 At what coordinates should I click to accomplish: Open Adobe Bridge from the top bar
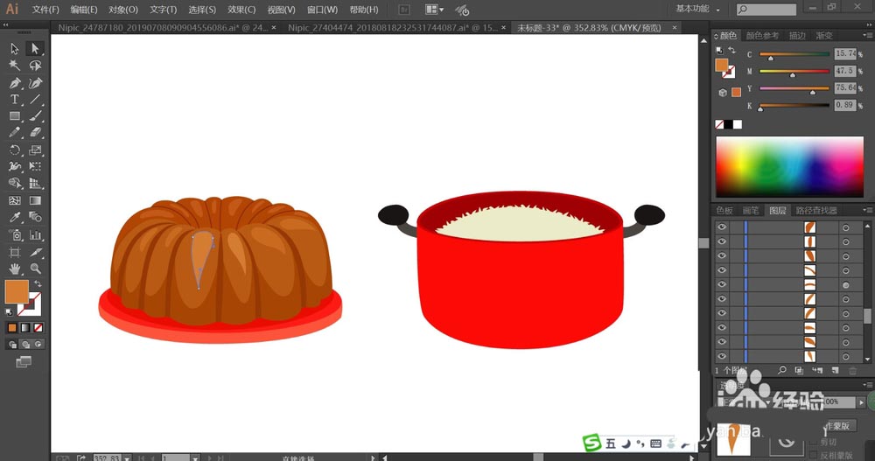click(x=404, y=10)
